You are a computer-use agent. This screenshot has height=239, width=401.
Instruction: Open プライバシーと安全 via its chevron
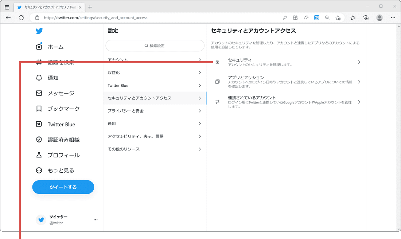click(200, 111)
